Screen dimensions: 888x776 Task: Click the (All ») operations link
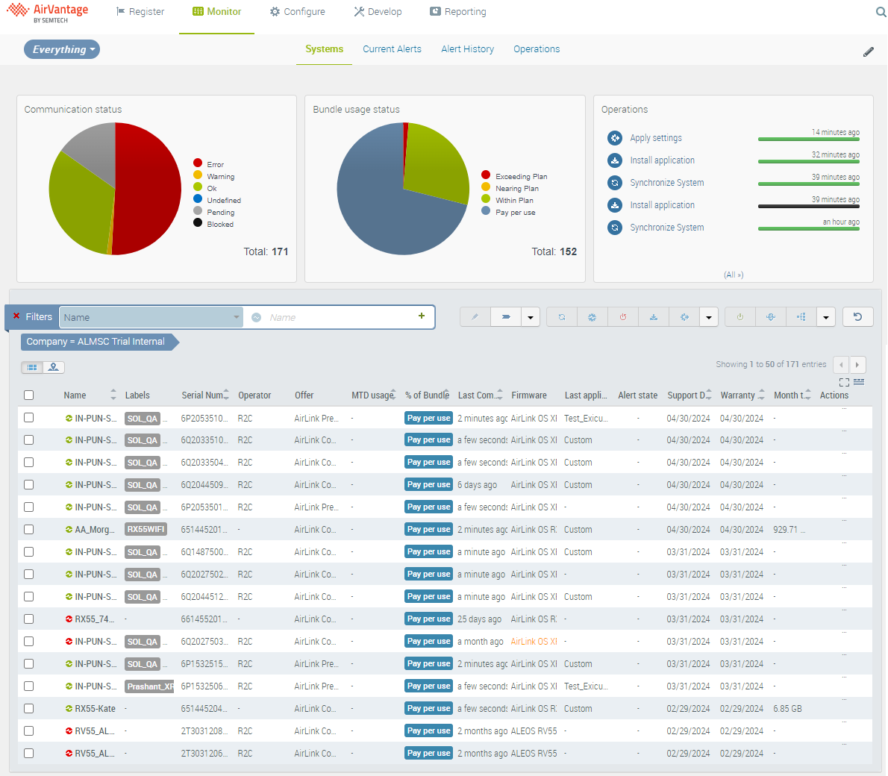pyautogui.click(x=733, y=275)
